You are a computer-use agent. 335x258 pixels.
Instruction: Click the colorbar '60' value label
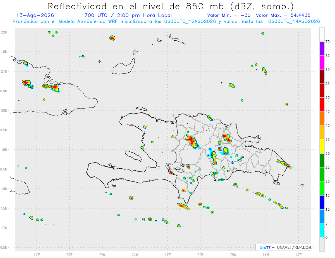[x=328, y=70]
